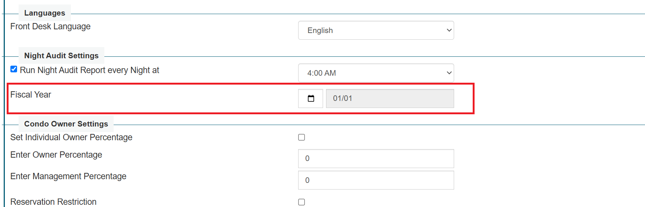Click the Enter Owner Percentage label
The width and height of the screenshot is (645, 207).
point(56,155)
